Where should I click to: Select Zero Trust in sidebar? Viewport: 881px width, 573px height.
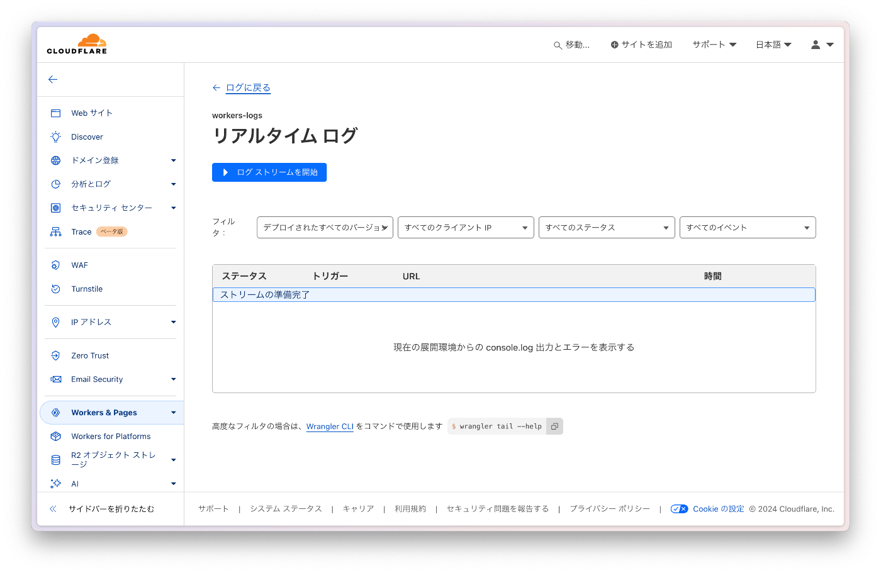tap(90, 355)
